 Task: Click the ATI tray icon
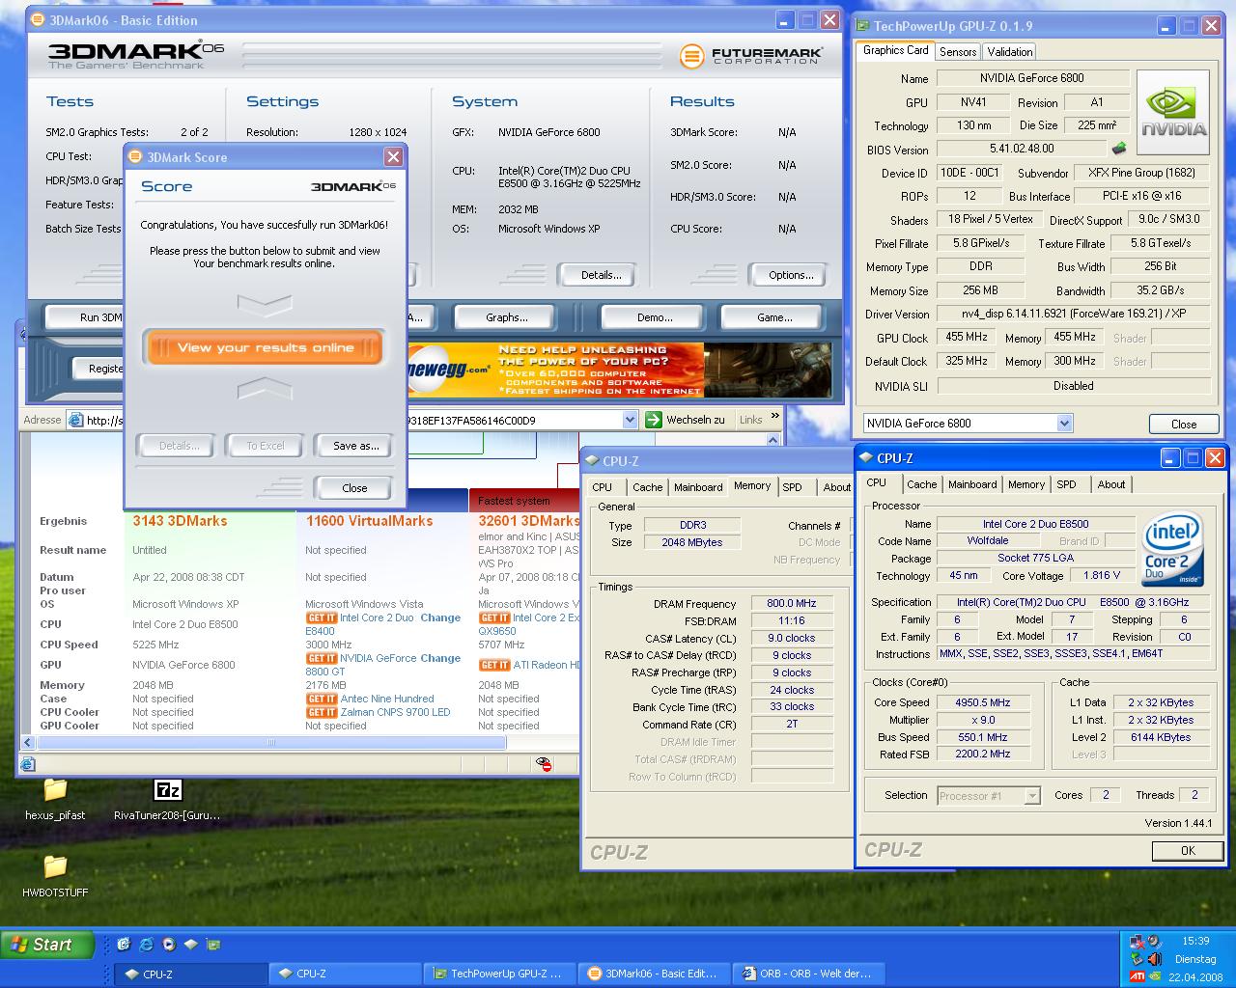(1137, 977)
